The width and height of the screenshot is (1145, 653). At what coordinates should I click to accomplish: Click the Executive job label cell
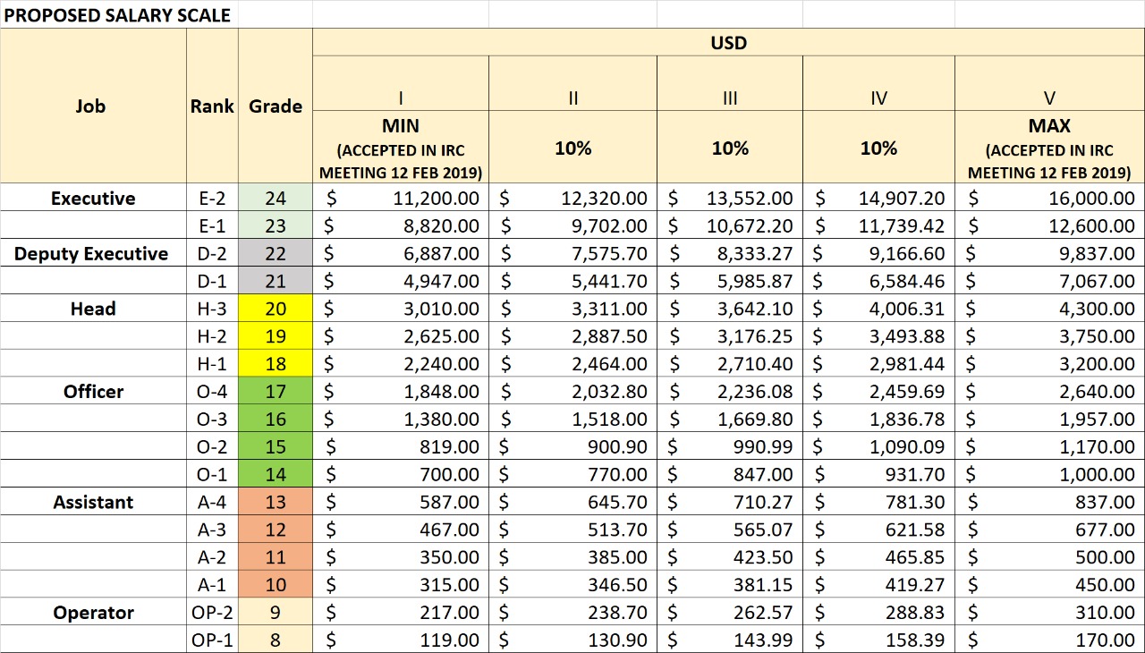(92, 199)
